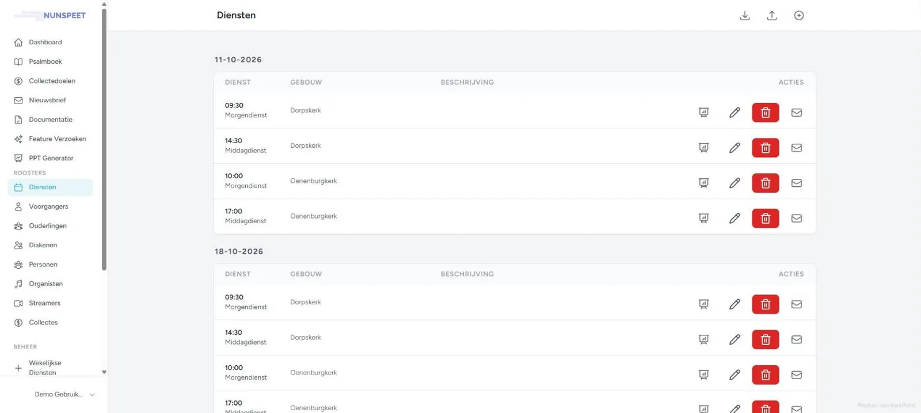
Task: View the Streamers roster
Action: click(x=50, y=303)
